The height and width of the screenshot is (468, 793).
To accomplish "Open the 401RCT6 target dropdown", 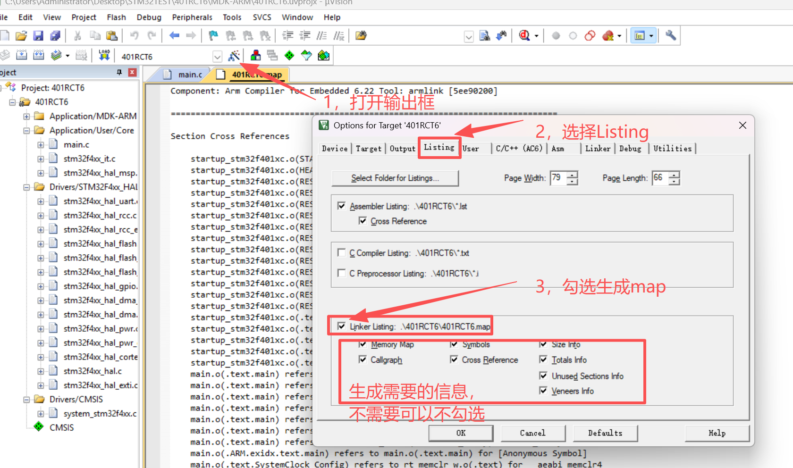I will (x=217, y=57).
